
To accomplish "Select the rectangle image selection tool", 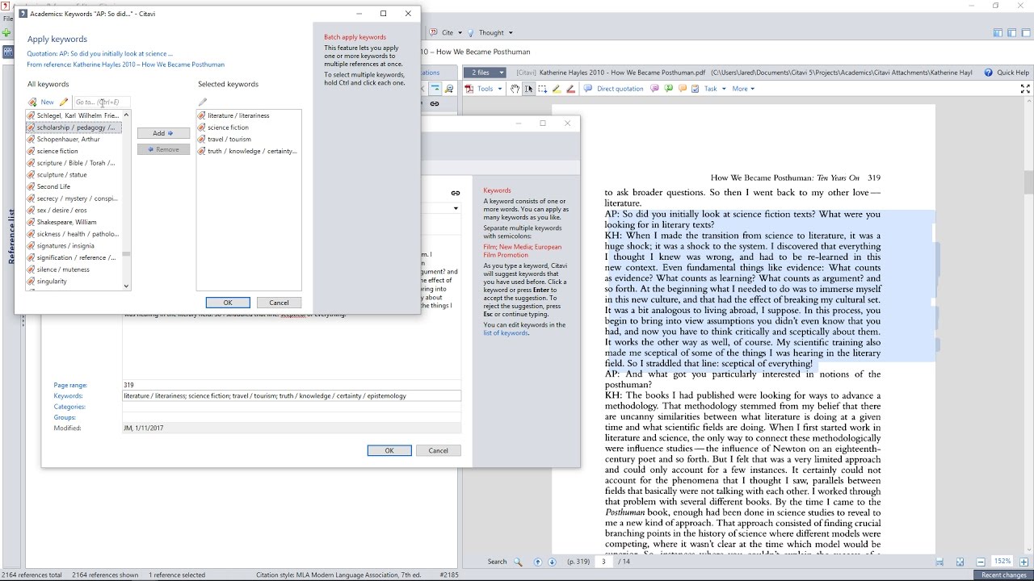I will (543, 89).
